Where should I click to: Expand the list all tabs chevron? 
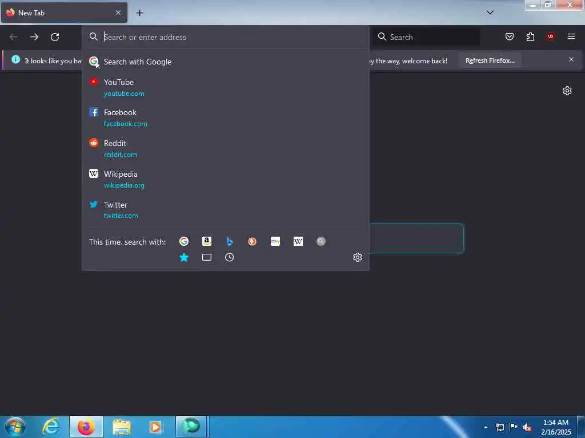(490, 13)
